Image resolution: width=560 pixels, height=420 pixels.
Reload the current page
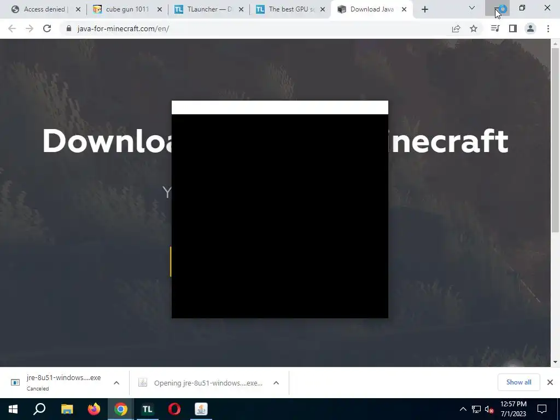(x=47, y=28)
